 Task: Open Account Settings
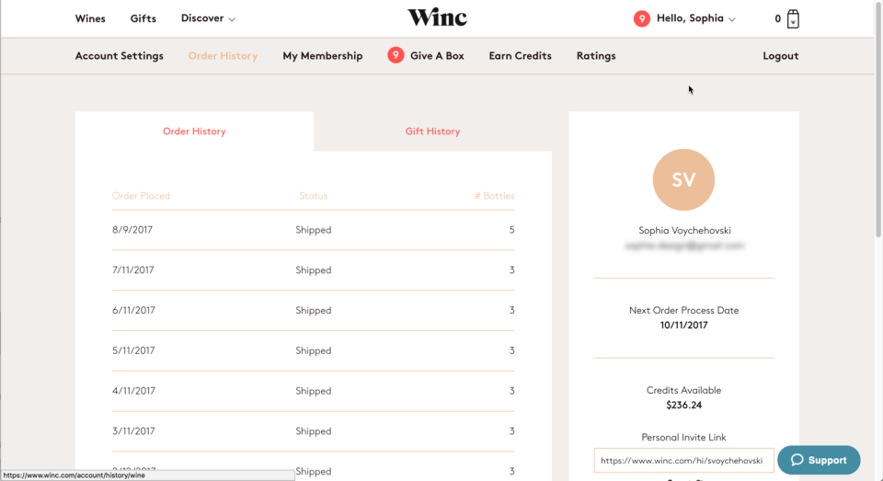120,56
